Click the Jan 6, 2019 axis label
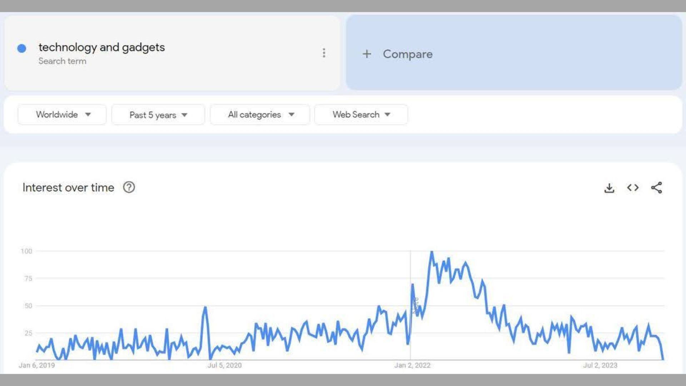 (37, 365)
